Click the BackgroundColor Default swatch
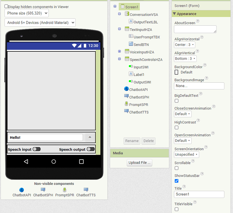Viewport: 233px width, 213px height. coord(177,72)
